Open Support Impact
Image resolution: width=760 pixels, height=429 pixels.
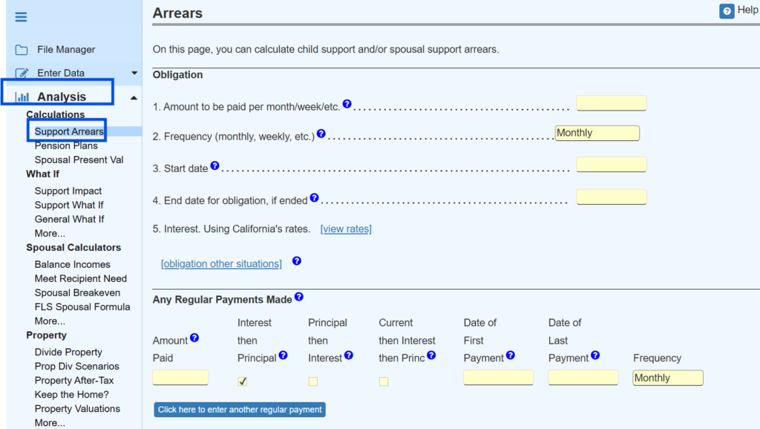pyautogui.click(x=68, y=191)
